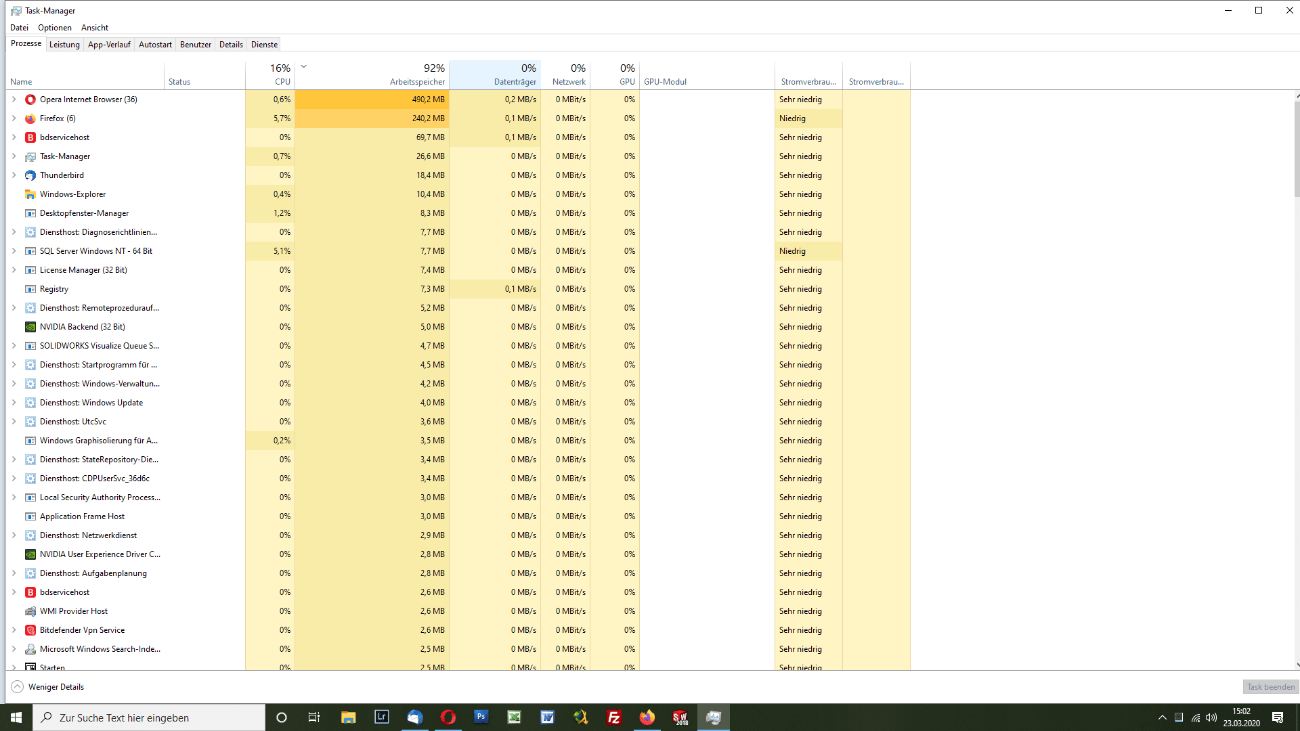
Task: Click the Windows taskbar search field
Action: pos(149,717)
